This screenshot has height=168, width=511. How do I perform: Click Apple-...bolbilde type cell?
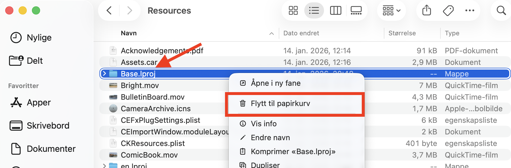pos(474,109)
